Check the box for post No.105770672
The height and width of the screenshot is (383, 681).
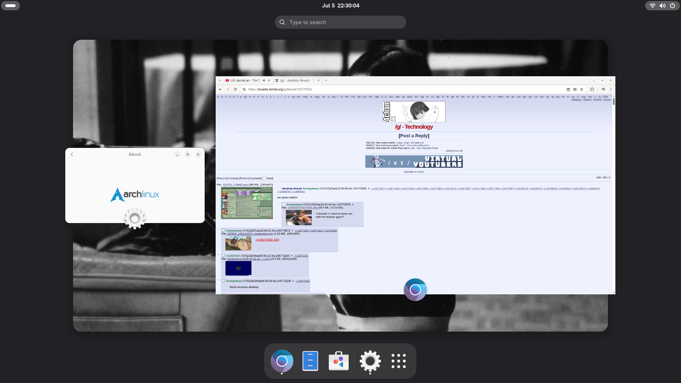tap(223, 230)
